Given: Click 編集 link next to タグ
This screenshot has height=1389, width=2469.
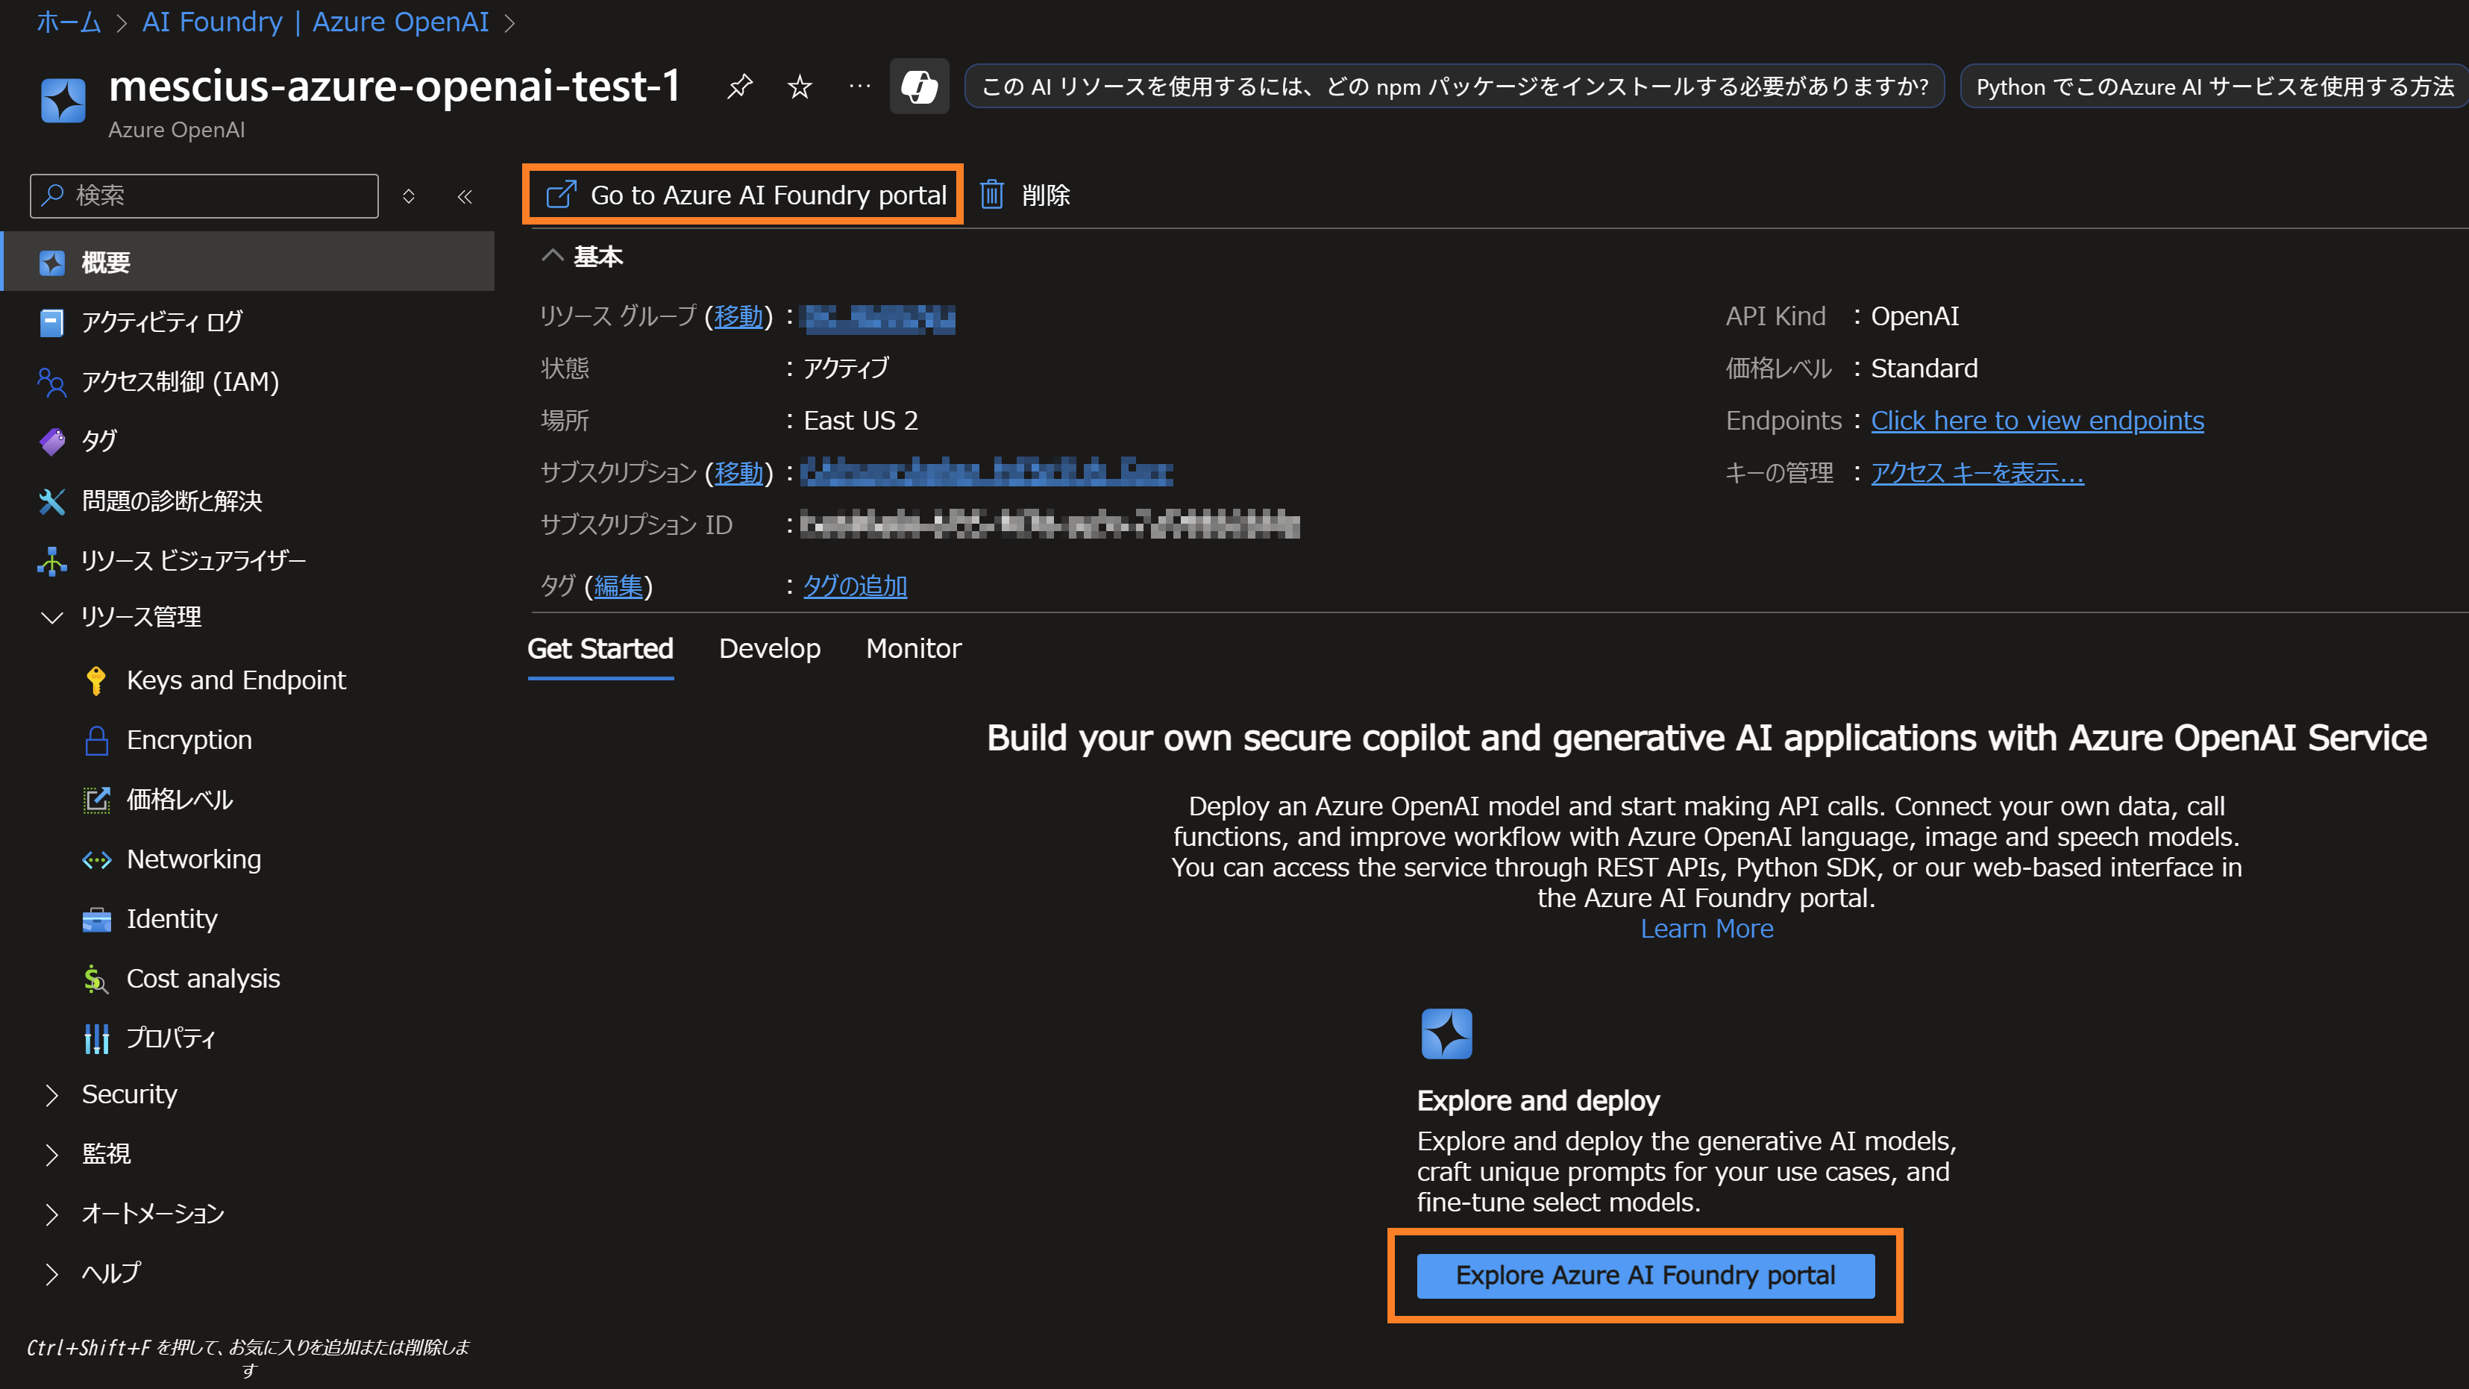Looking at the screenshot, I should coord(618,586).
